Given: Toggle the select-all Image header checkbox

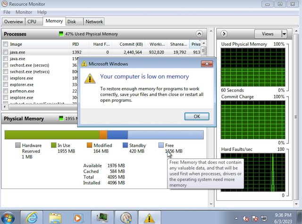Looking at the screenshot, I should pyautogui.click(x=5, y=44).
